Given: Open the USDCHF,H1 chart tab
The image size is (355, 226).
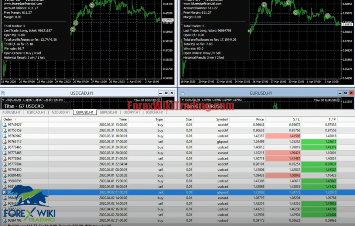Looking at the screenshot, I should pos(155,112).
